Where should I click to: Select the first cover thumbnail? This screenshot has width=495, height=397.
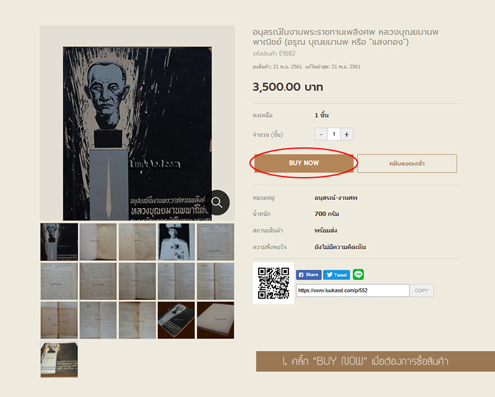(x=59, y=242)
